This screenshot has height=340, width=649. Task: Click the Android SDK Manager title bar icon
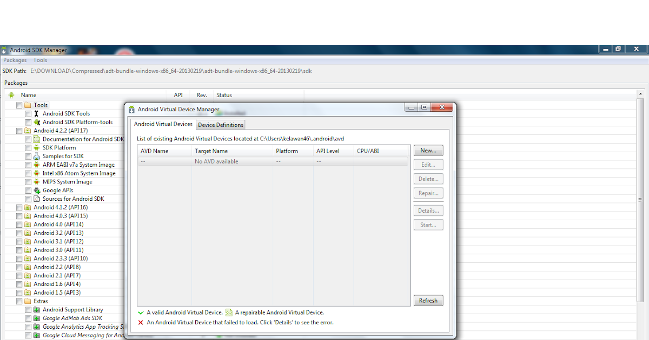pyautogui.click(x=4, y=50)
